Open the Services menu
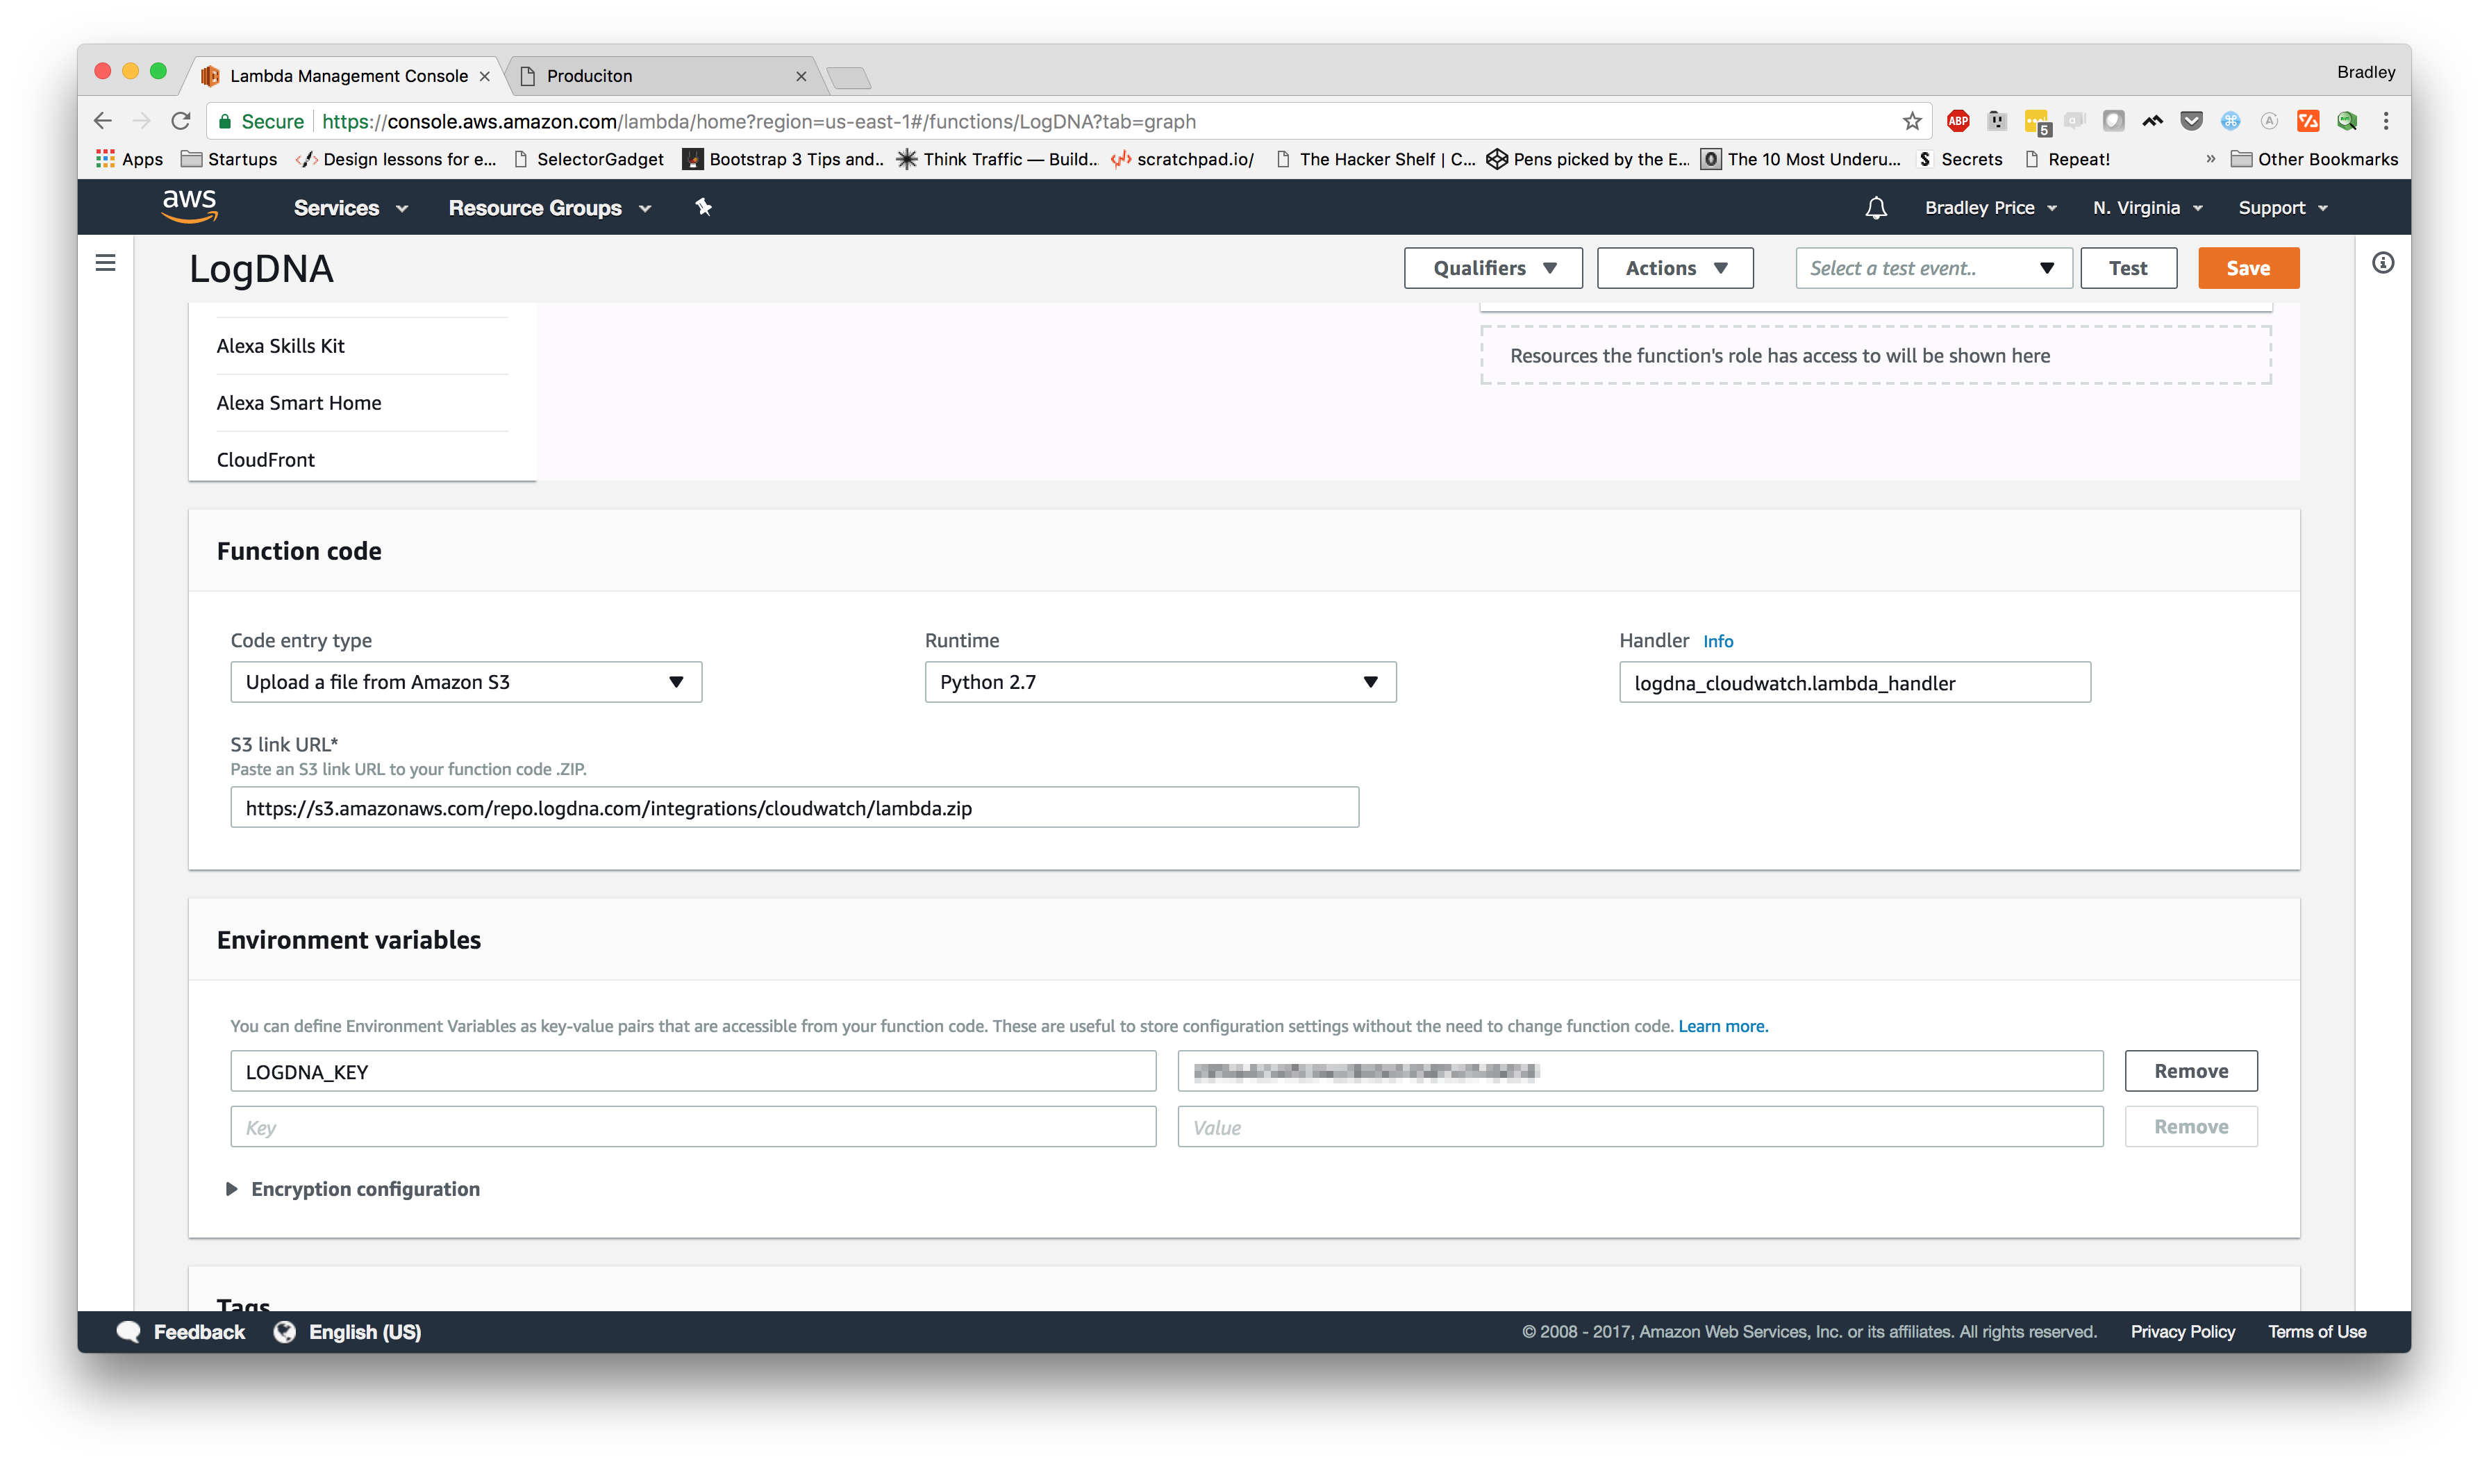The width and height of the screenshot is (2489, 1464). (x=351, y=208)
